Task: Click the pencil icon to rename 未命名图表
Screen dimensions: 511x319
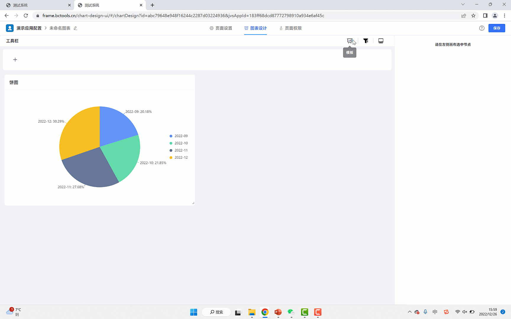Action: pos(75,28)
